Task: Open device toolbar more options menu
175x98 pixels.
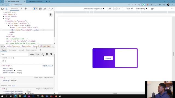Action: (172, 9)
